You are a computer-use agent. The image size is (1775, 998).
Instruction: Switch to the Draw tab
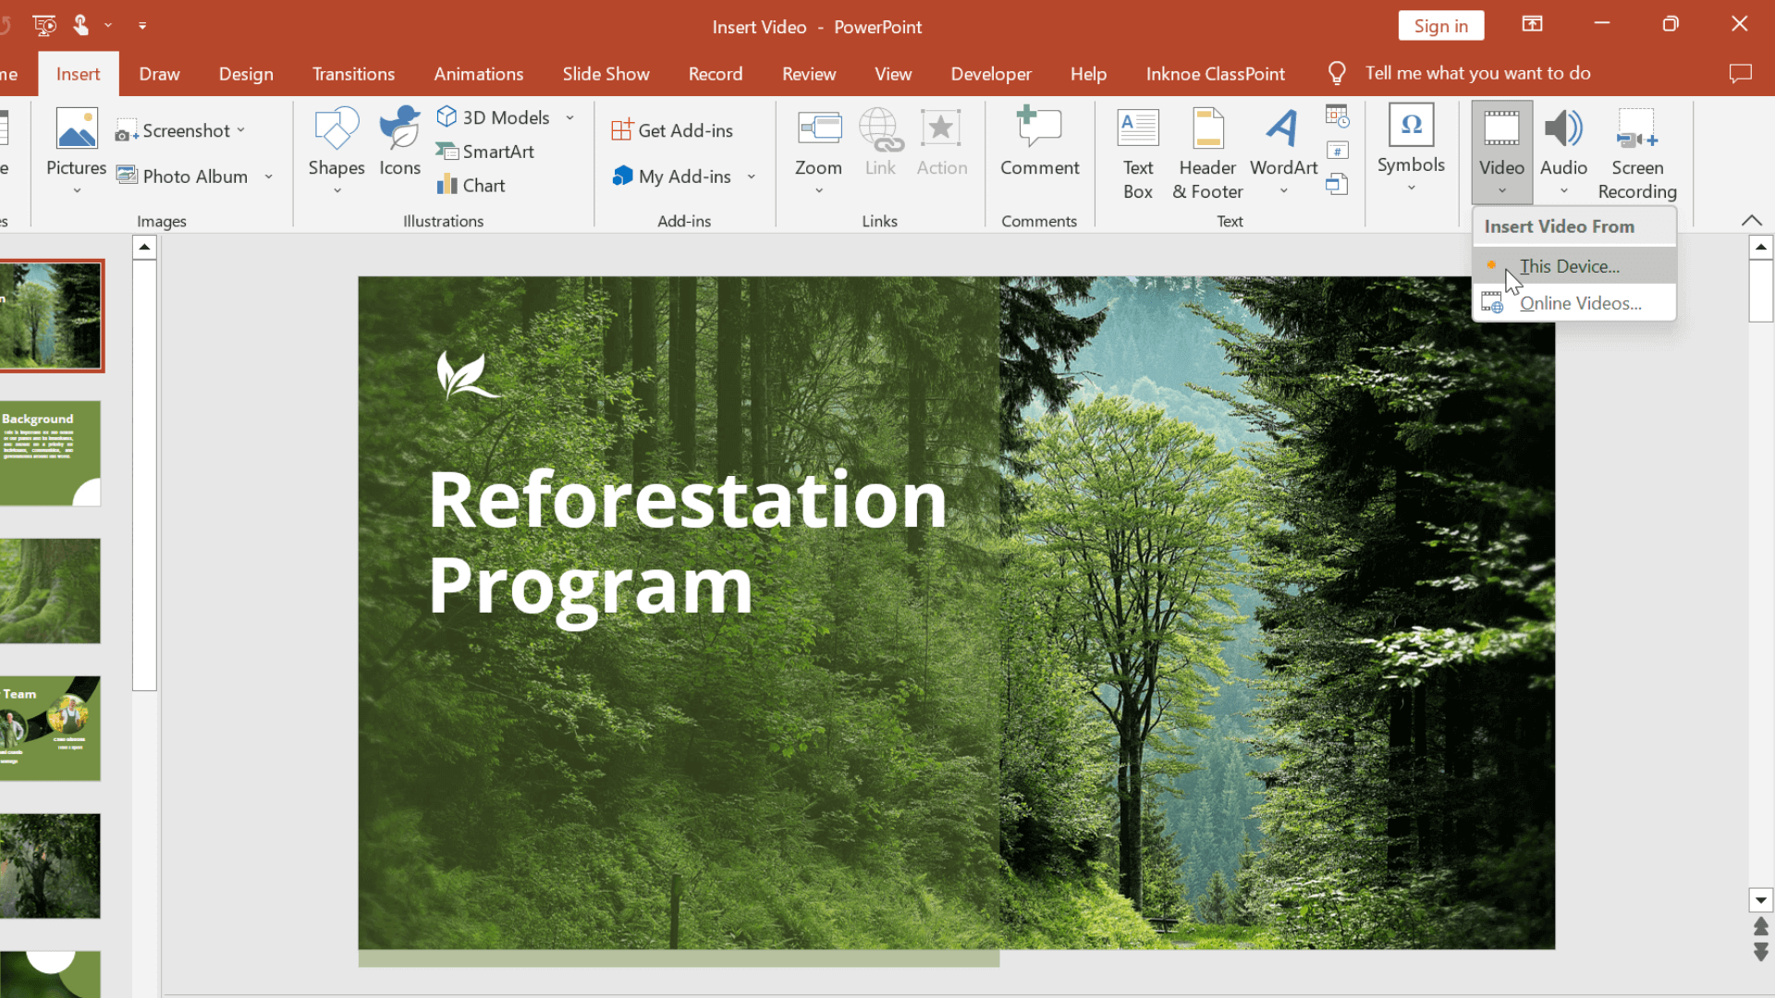coord(158,73)
